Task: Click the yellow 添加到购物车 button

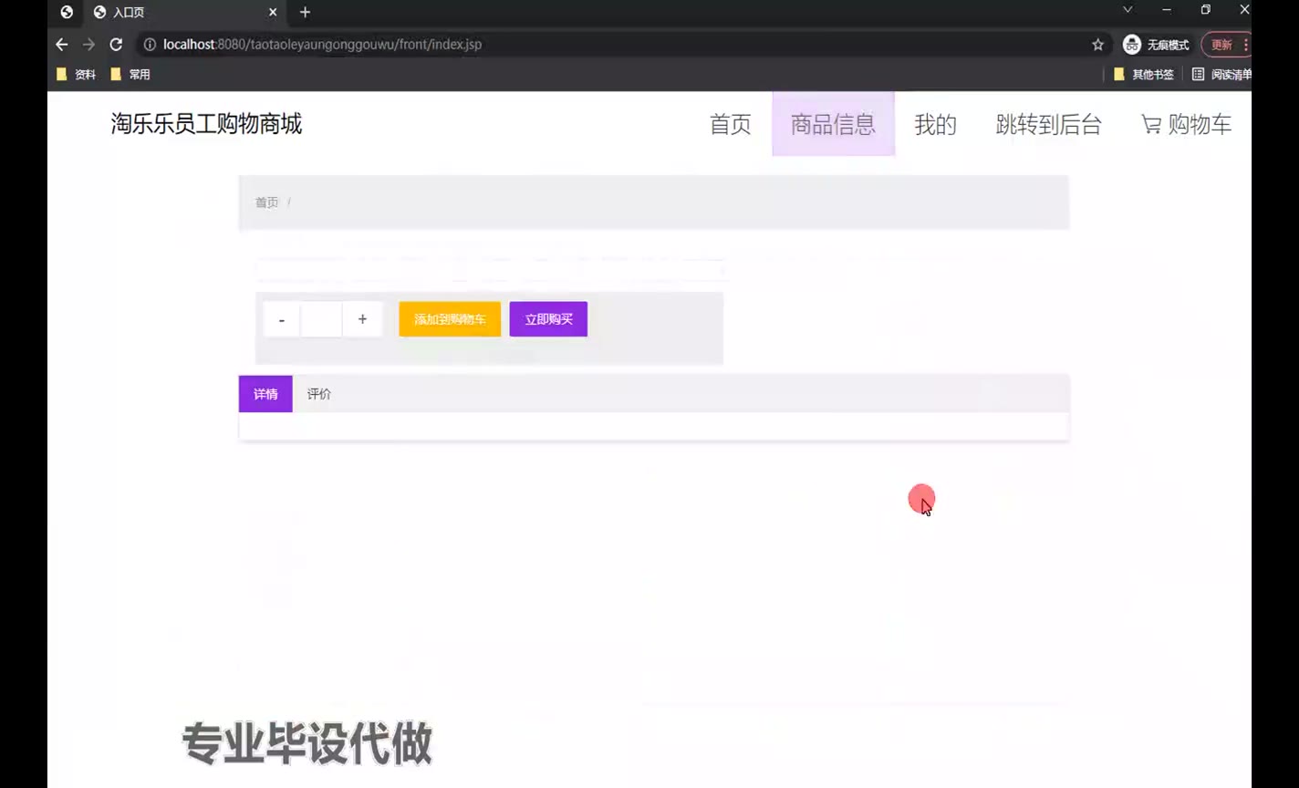Action: pos(450,319)
